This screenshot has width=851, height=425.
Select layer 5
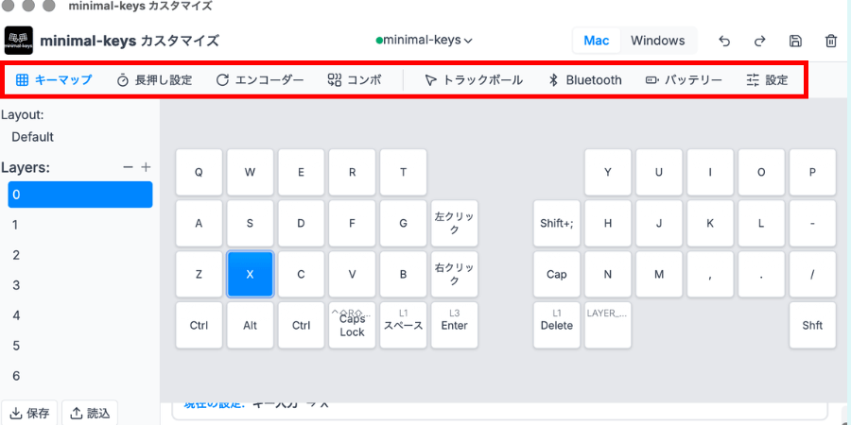(80, 346)
